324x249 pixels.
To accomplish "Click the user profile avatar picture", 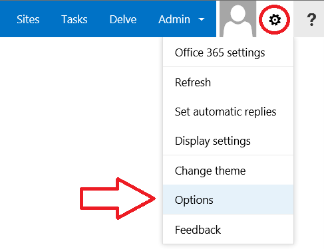I will (238, 19).
